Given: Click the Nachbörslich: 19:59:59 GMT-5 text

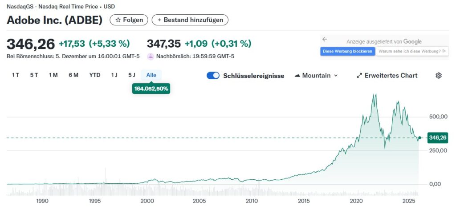Looking at the screenshot, I should (195, 57).
